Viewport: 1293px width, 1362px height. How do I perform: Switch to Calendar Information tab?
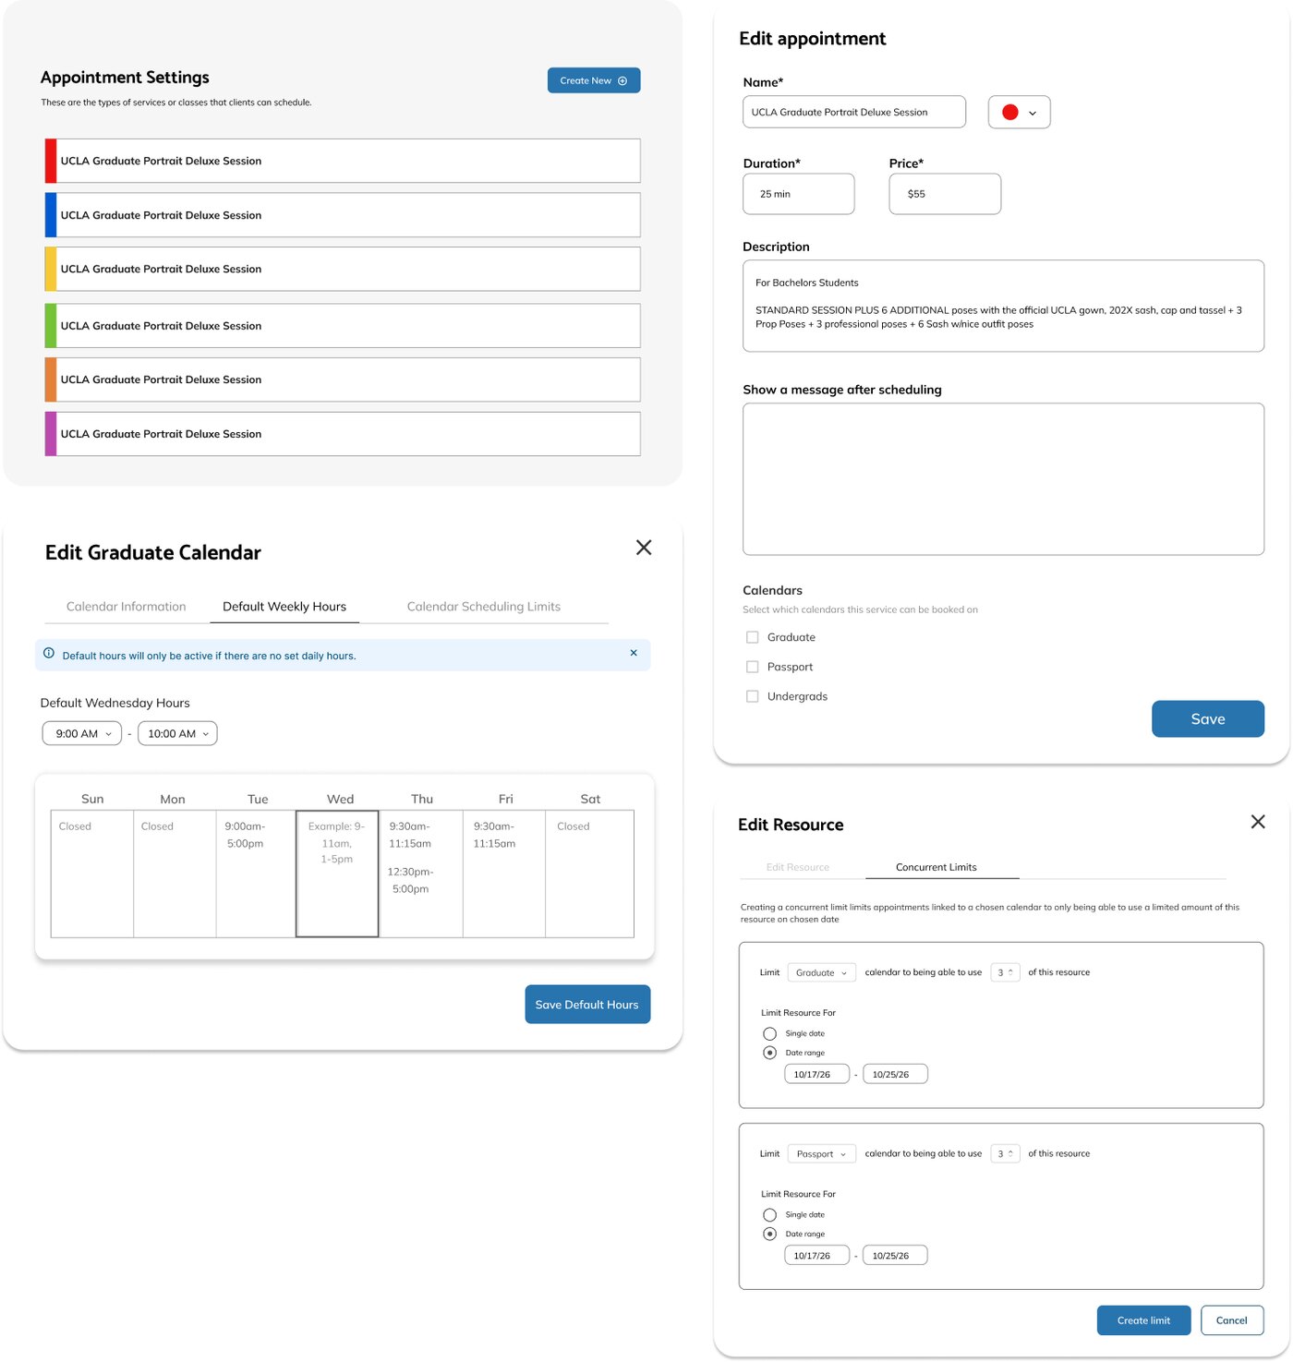(127, 607)
